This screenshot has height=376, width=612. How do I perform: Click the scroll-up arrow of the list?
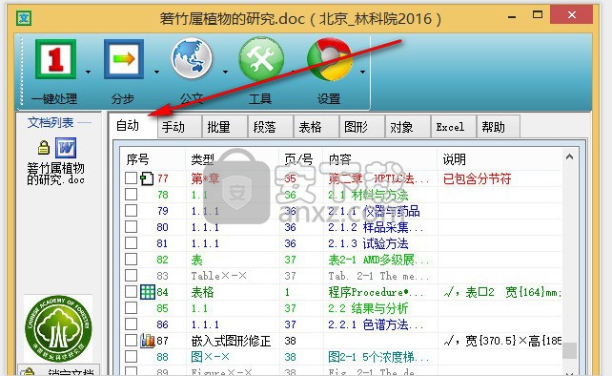[569, 157]
